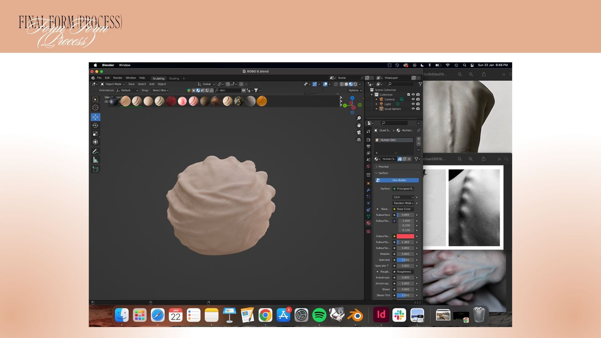Viewport: 601px width, 338px height.
Task: Pin the properties editor context
Action: [419, 130]
